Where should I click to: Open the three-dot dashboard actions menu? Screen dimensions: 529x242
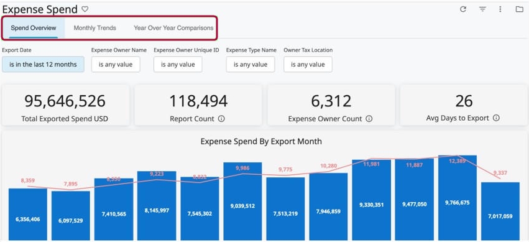click(500, 9)
